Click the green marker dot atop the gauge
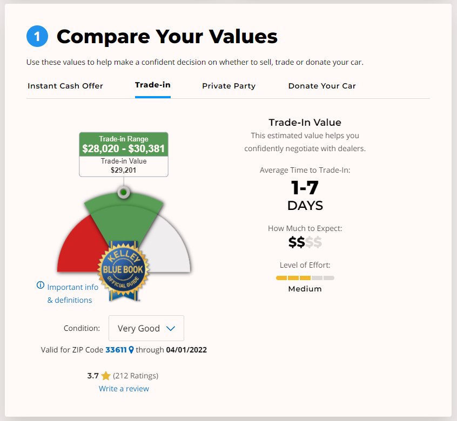 (x=124, y=192)
